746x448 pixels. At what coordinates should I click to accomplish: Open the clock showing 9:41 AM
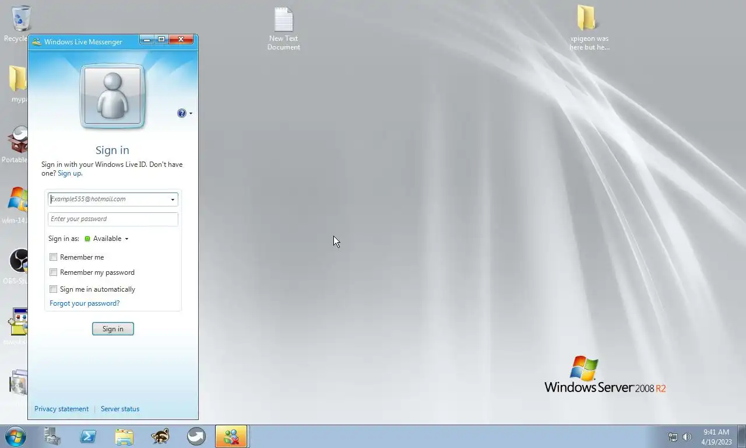716,437
